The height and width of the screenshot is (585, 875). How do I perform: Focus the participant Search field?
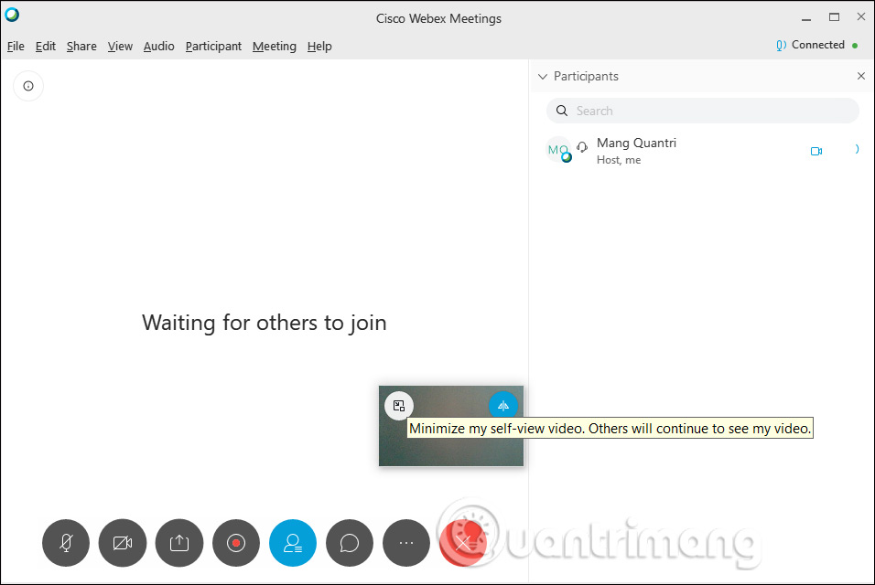tap(703, 111)
